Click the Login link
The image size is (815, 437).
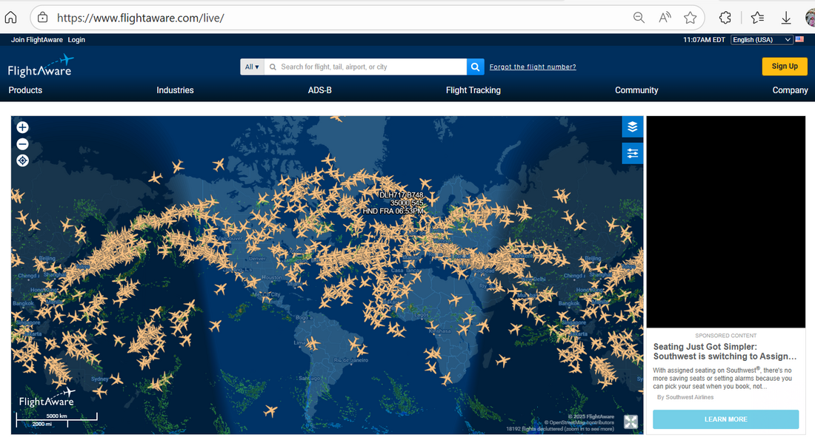pos(76,39)
